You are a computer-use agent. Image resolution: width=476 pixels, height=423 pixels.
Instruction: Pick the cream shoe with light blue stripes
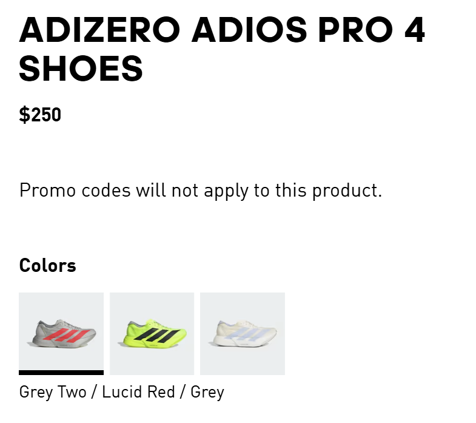click(x=243, y=333)
